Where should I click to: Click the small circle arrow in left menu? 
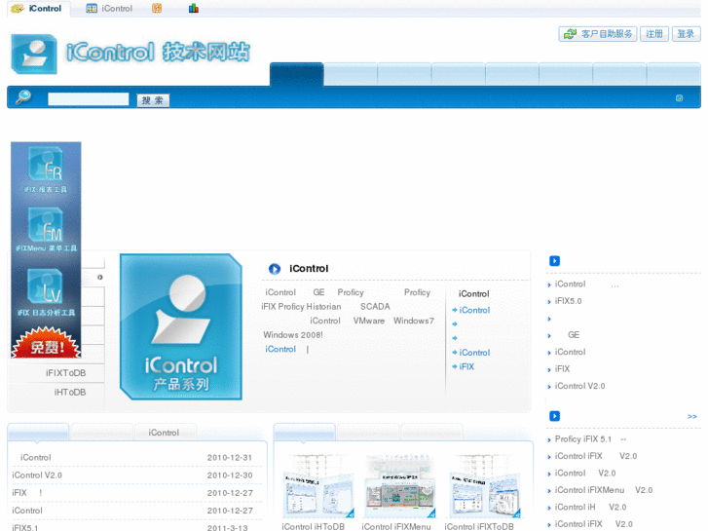99,277
